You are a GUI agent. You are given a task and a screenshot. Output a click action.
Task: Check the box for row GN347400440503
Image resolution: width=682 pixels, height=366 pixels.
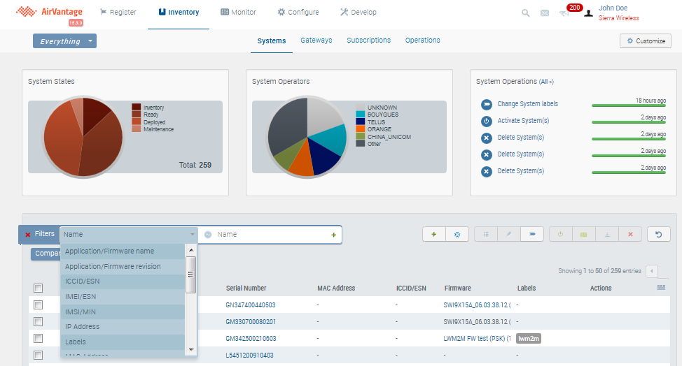[39, 305]
